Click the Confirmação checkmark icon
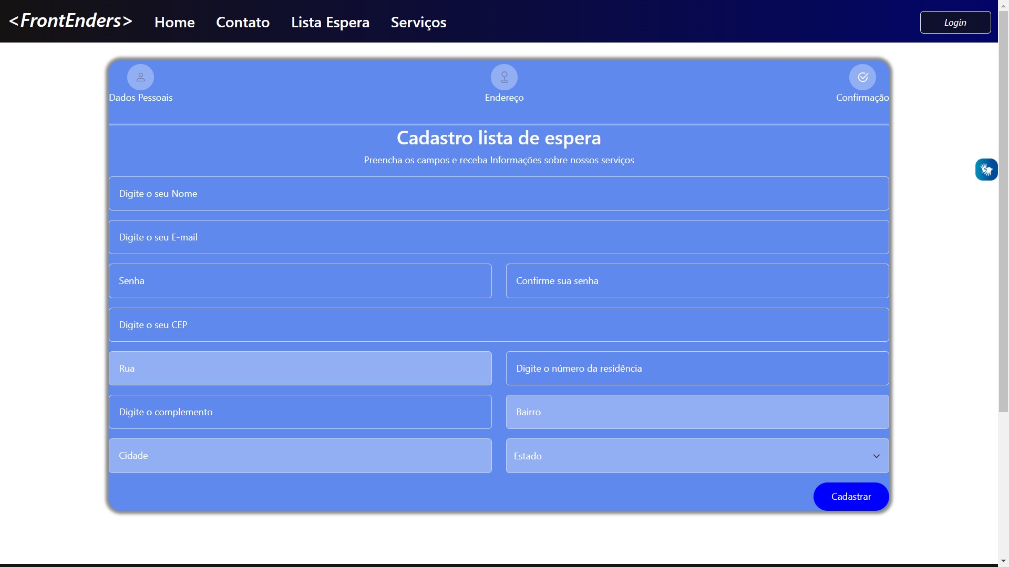The width and height of the screenshot is (1009, 567). (862, 77)
